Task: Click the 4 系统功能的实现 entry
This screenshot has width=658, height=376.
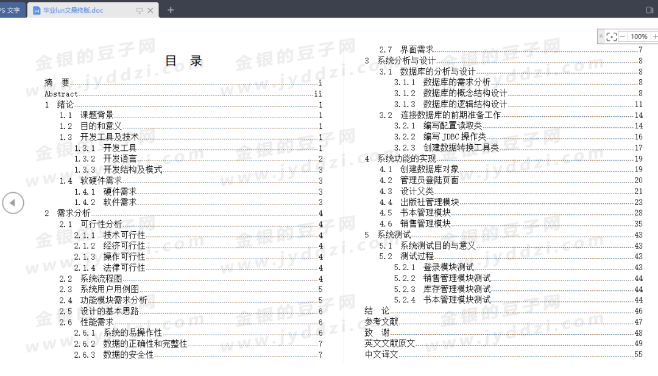Action: click(504, 158)
